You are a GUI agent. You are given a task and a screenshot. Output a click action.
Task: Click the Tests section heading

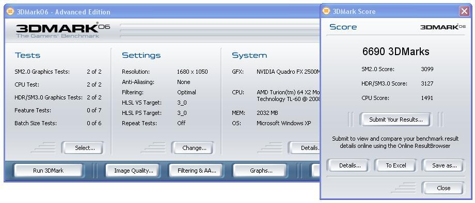[27, 55]
